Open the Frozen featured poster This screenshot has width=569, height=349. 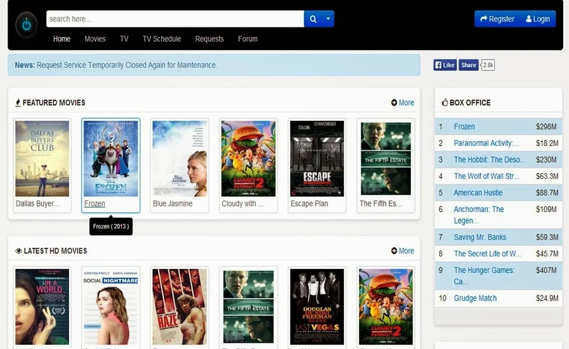[110, 159]
